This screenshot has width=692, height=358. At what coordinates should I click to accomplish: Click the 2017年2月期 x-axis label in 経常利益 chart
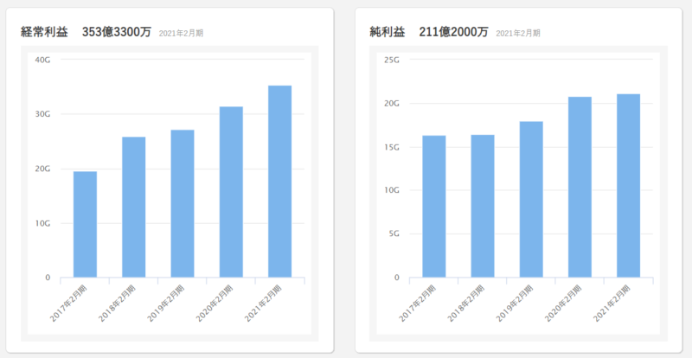(x=68, y=303)
